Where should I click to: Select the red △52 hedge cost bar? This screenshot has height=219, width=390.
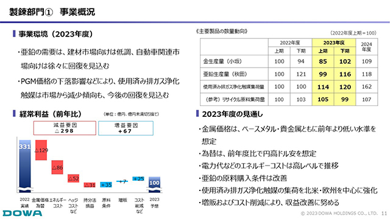pos(73,178)
